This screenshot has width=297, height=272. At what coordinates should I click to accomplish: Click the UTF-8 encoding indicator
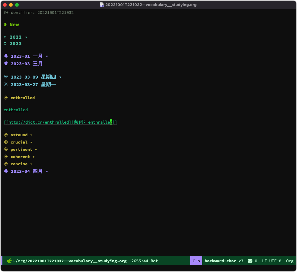tap(275, 261)
